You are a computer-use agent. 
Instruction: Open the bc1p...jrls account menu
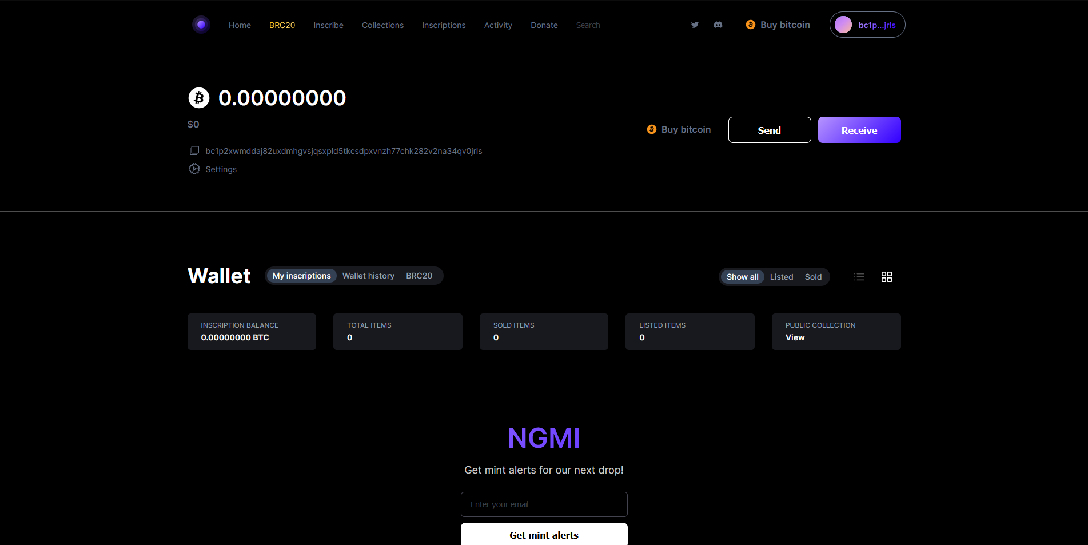coord(876,25)
